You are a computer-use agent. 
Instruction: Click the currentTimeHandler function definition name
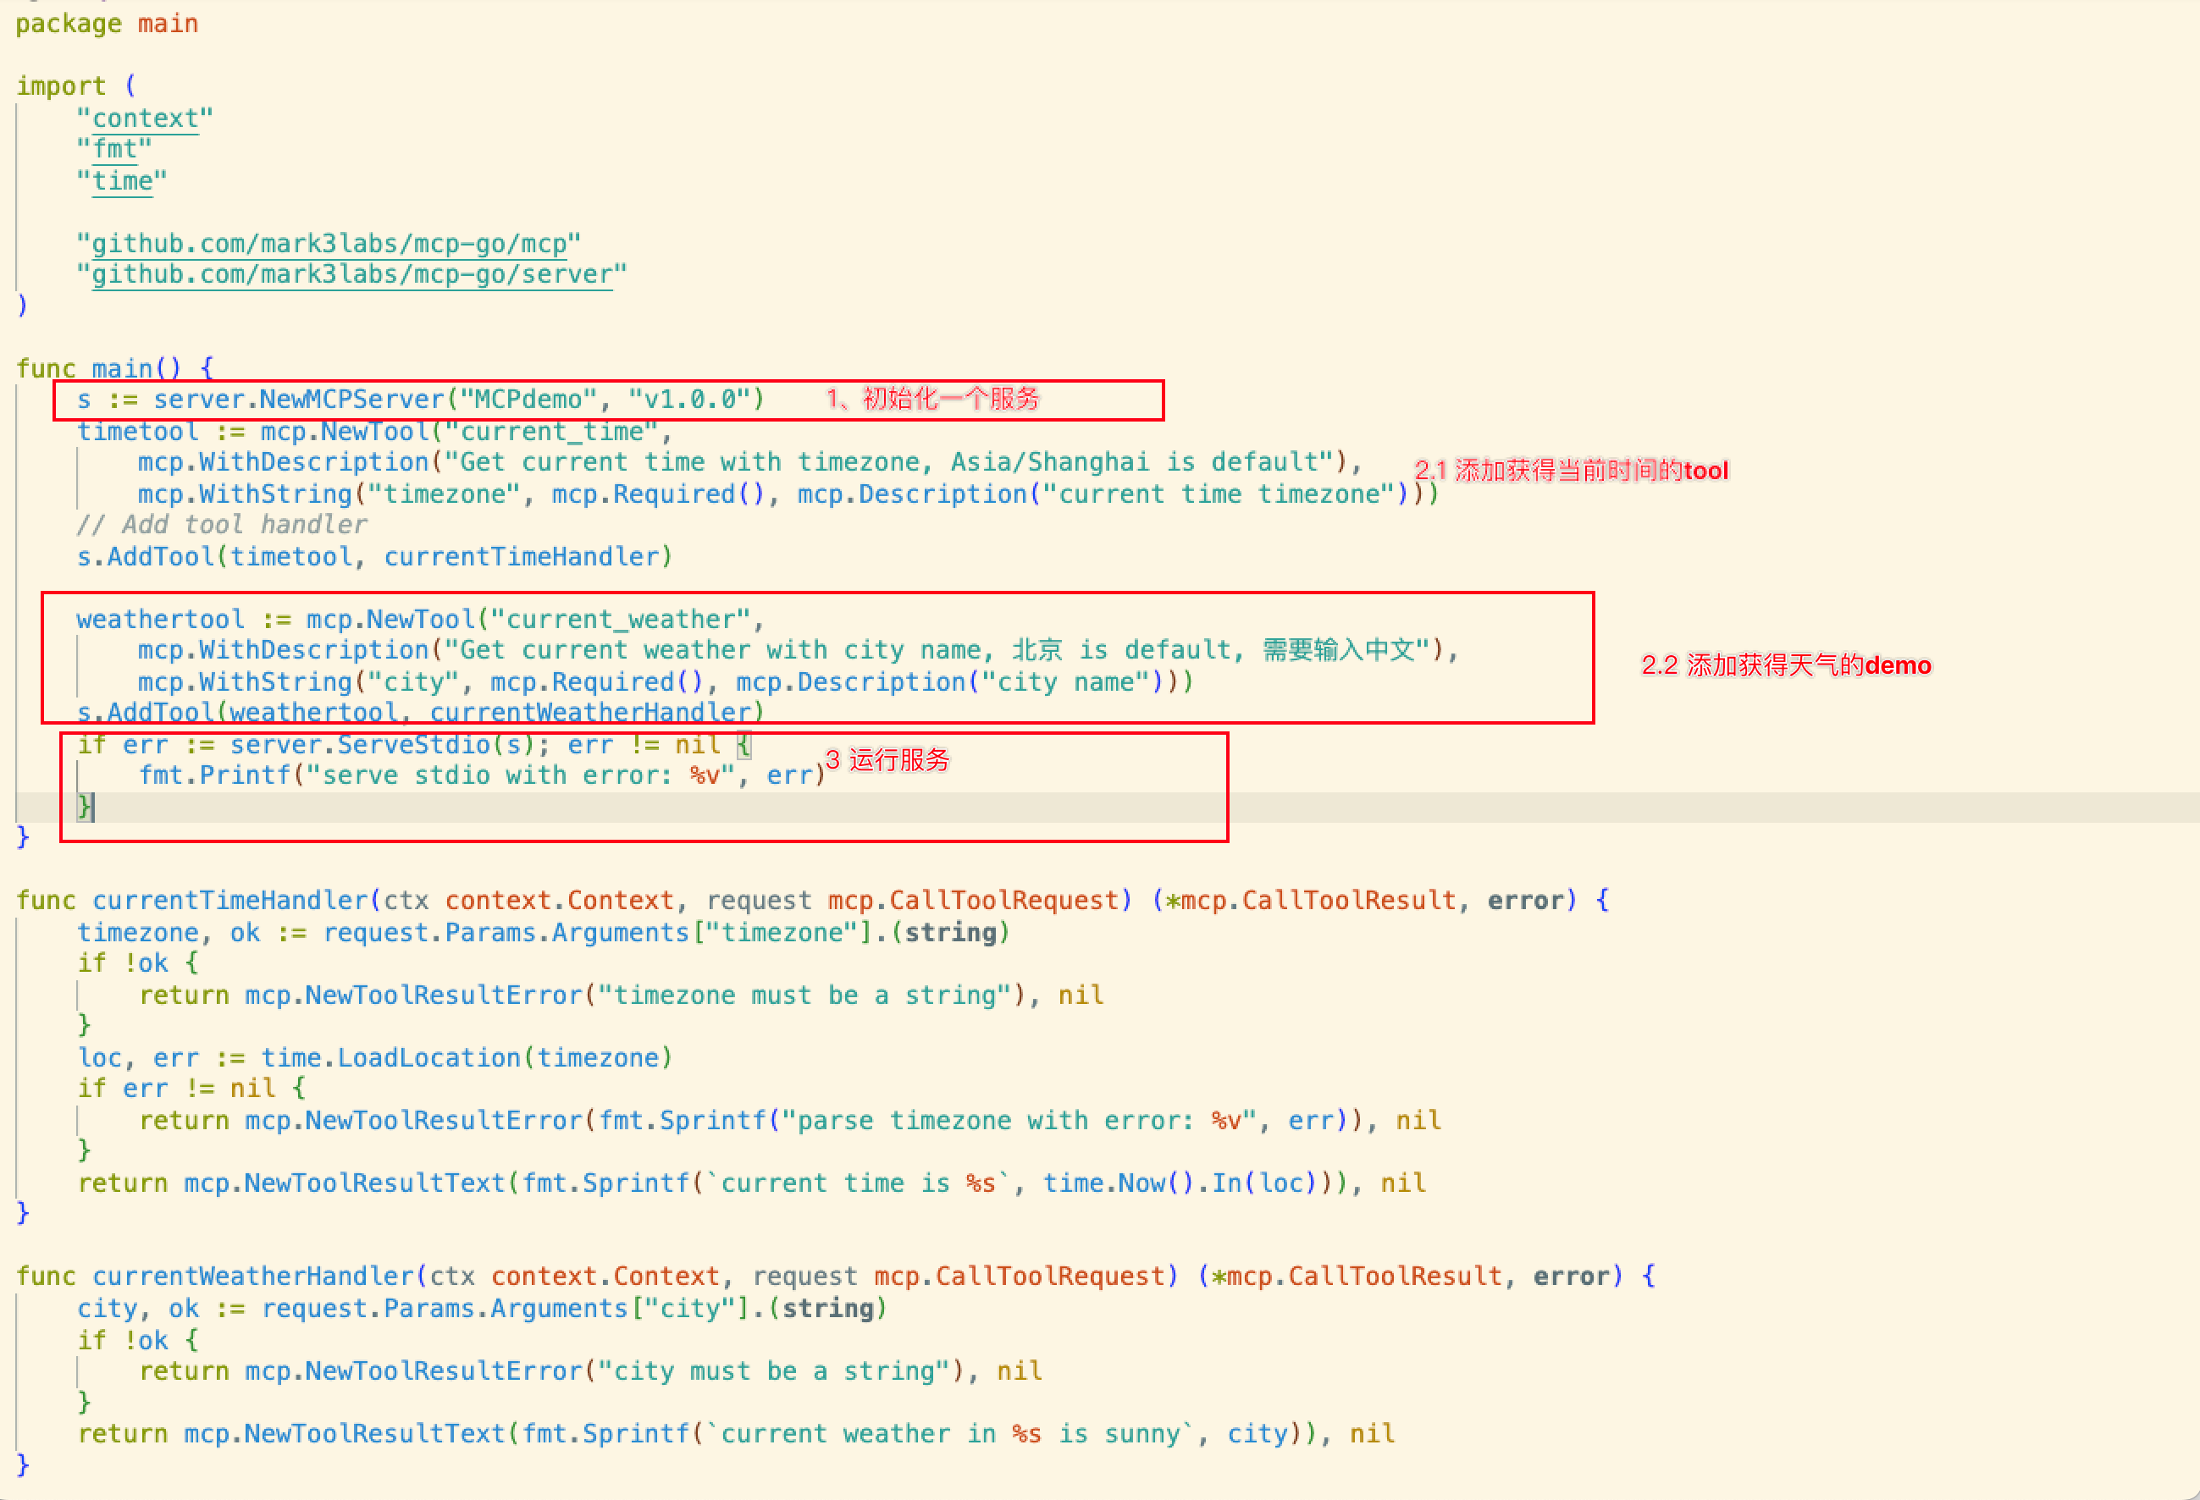click(x=230, y=900)
